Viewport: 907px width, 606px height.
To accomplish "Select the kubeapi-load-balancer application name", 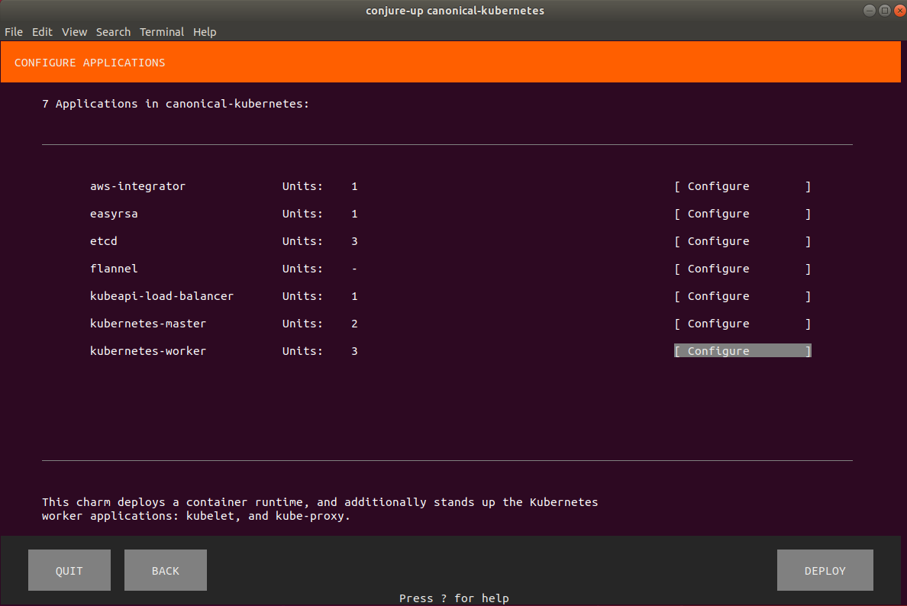I will click(162, 296).
